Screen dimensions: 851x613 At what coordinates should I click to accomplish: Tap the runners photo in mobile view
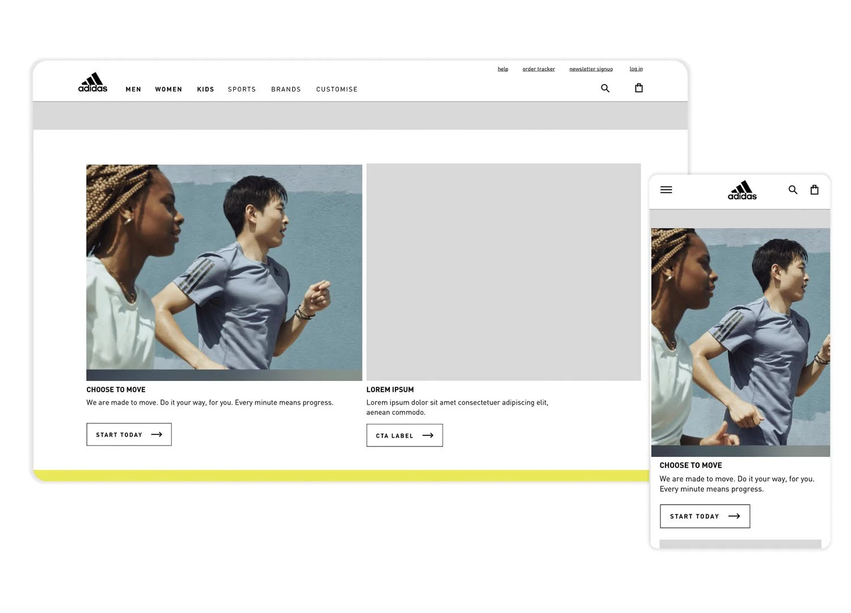point(740,342)
